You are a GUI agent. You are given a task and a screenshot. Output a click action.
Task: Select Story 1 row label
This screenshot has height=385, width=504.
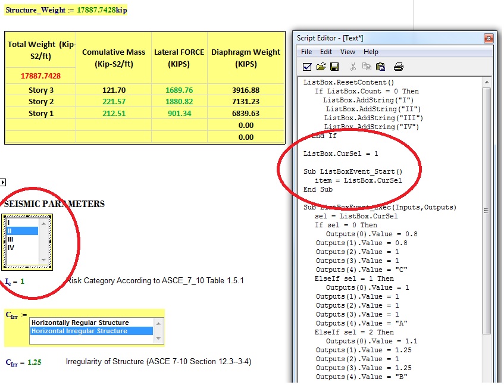pos(41,114)
